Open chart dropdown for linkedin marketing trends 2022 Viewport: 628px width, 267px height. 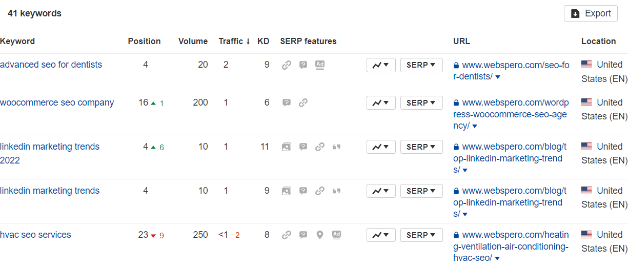[x=381, y=147]
